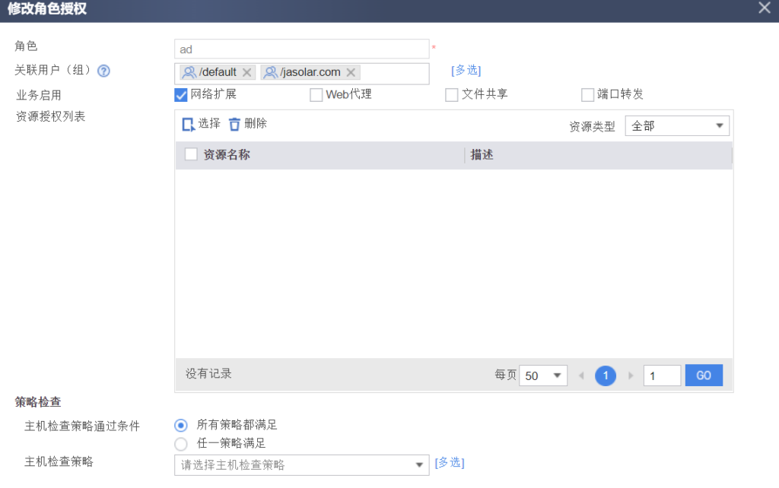Open the 资源类型 dropdown

coord(676,126)
